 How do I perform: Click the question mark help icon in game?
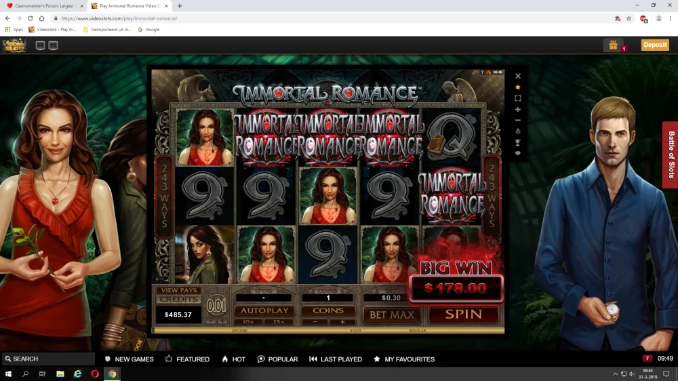point(482,73)
